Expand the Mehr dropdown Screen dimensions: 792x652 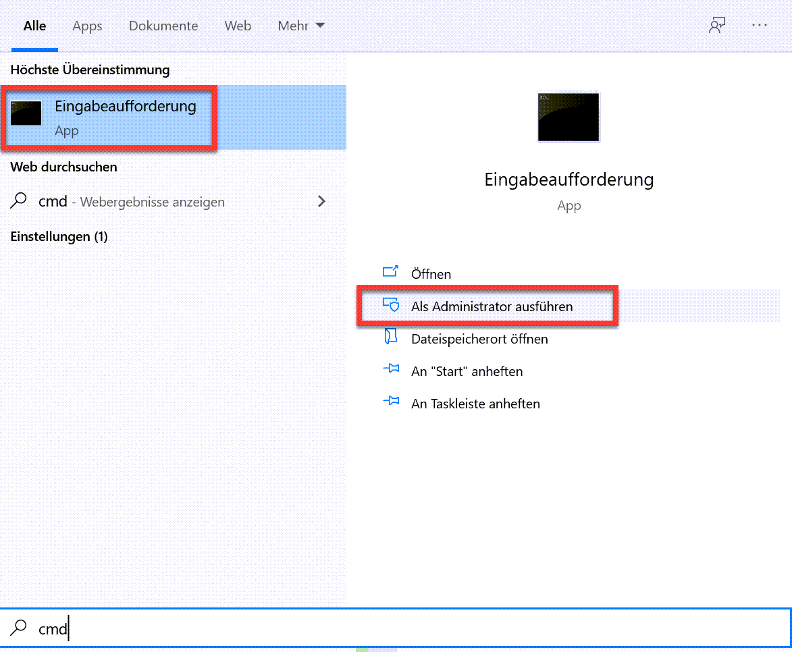[300, 26]
